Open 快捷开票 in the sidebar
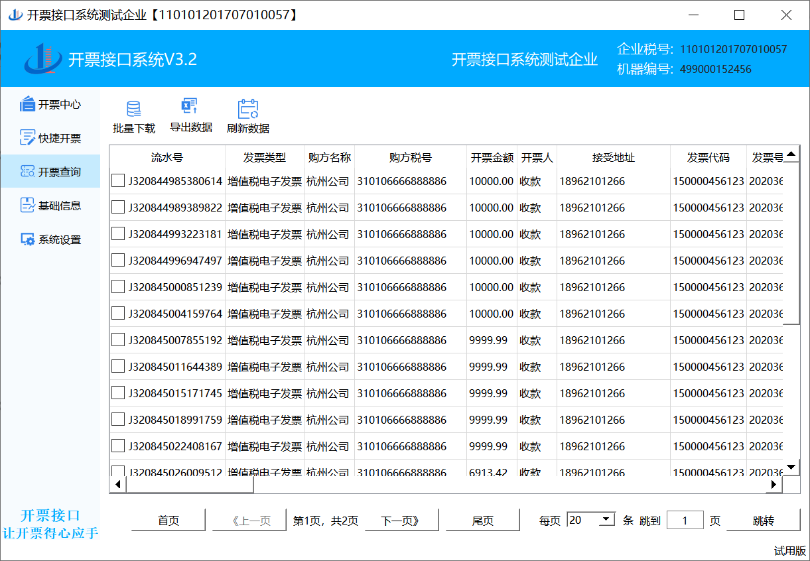The width and height of the screenshot is (810, 561). pos(50,138)
